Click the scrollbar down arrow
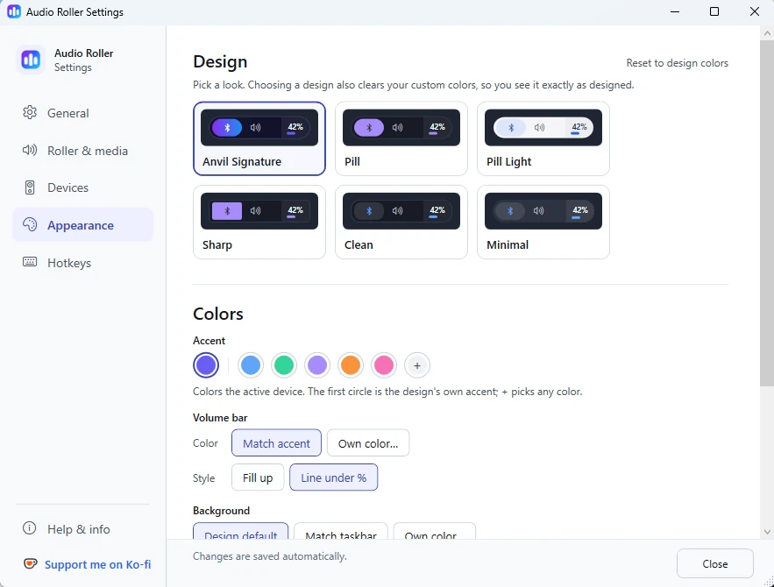Viewport: 774px width, 587px height. click(x=767, y=531)
